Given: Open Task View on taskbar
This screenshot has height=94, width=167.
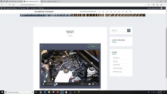Looking at the screenshot, I should 36,92.
